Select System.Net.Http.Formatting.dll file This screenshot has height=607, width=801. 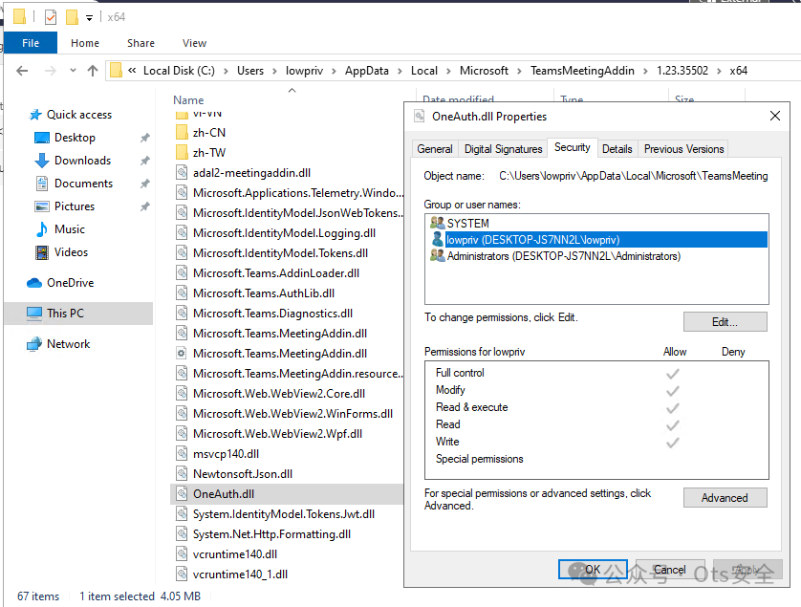point(271,534)
